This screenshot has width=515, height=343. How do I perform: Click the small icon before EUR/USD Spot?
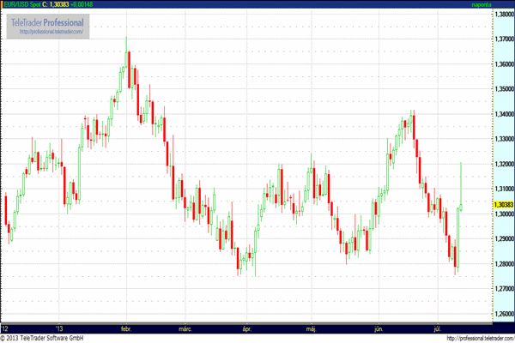coord(5,6)
